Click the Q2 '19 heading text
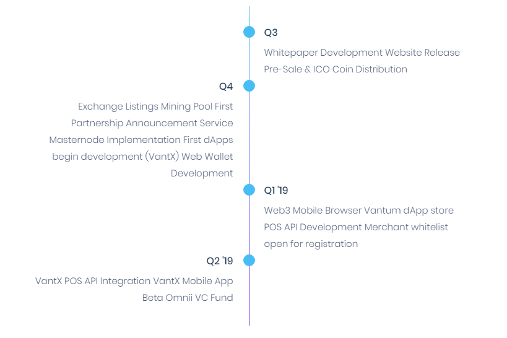Screen dimensions: 507x338 [x=220, y=261]
